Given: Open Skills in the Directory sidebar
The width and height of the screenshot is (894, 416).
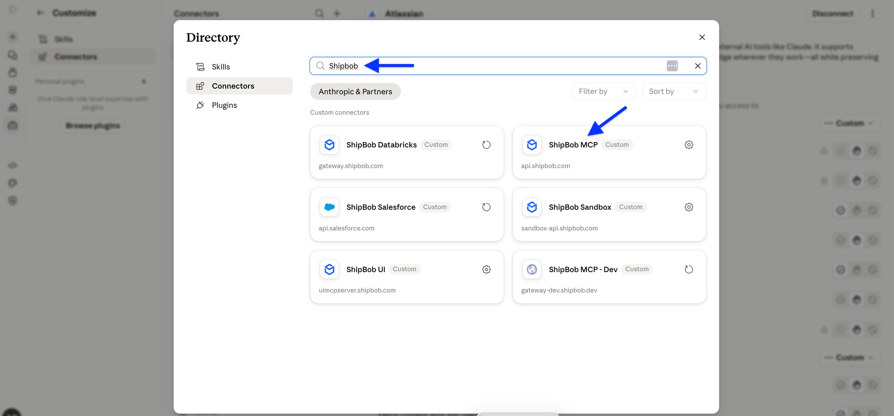Looking at the screenshot, I should [x=239, y=66].
